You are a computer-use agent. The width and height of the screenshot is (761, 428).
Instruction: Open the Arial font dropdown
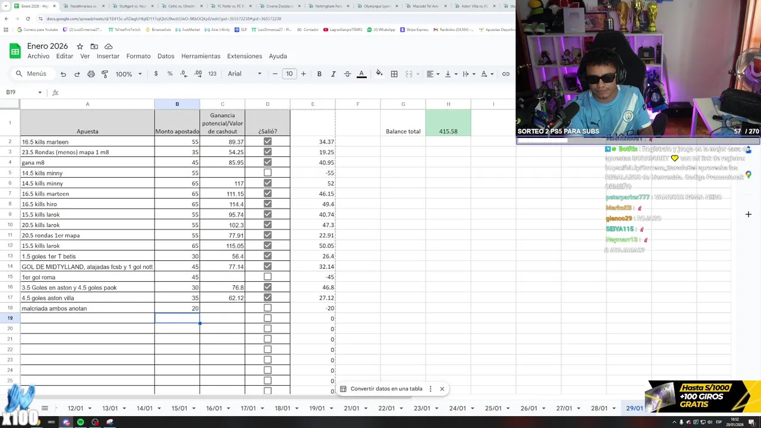tap(244, 74)
